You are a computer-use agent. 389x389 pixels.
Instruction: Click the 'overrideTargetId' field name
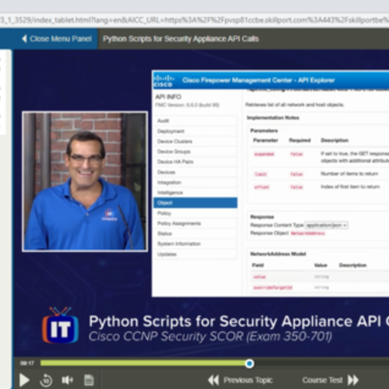click(273, 287)
